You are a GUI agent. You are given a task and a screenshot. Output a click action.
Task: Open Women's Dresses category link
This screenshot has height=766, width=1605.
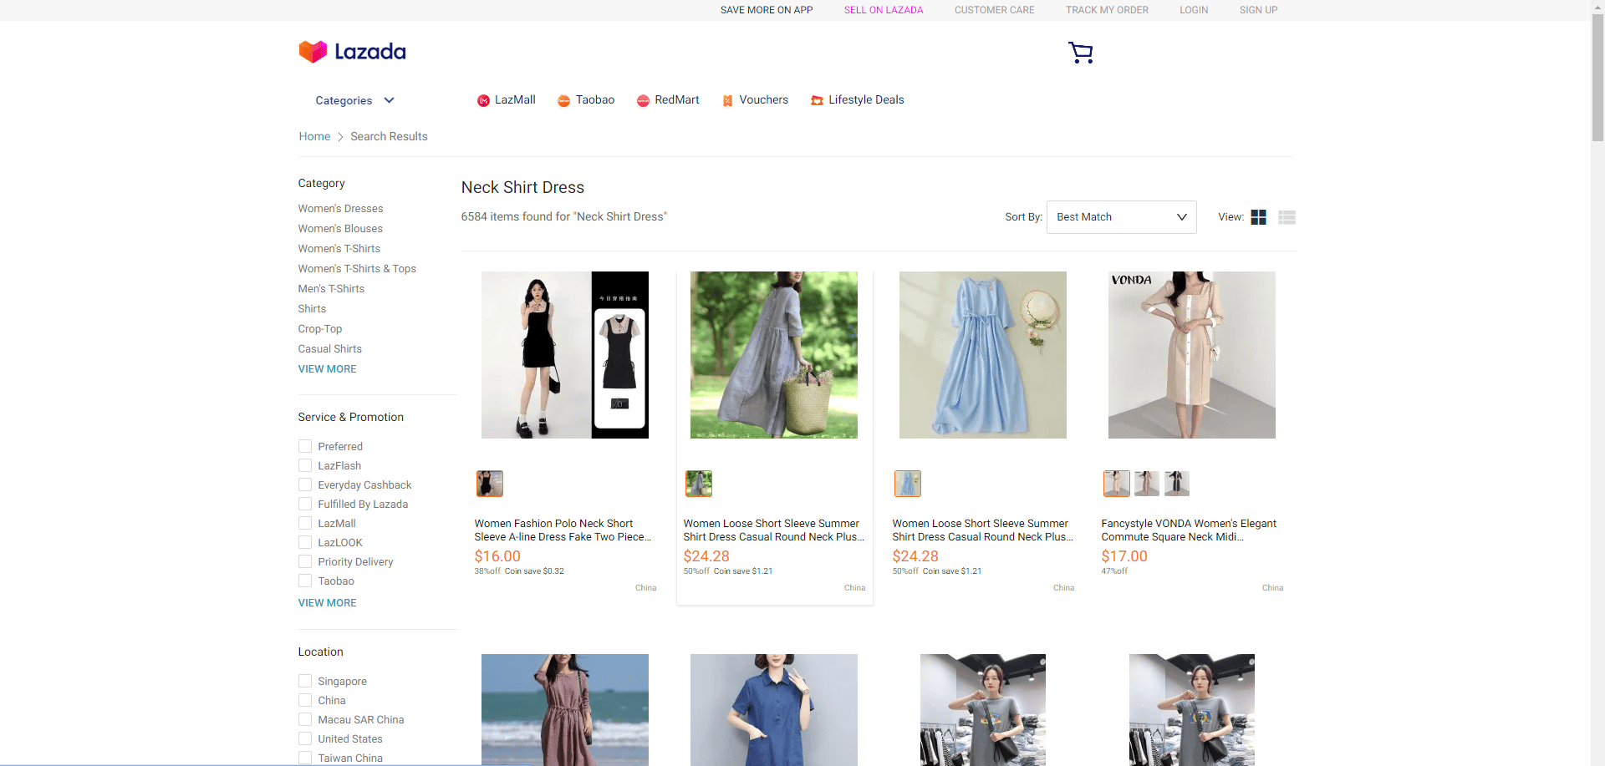[x=340, y=208]
